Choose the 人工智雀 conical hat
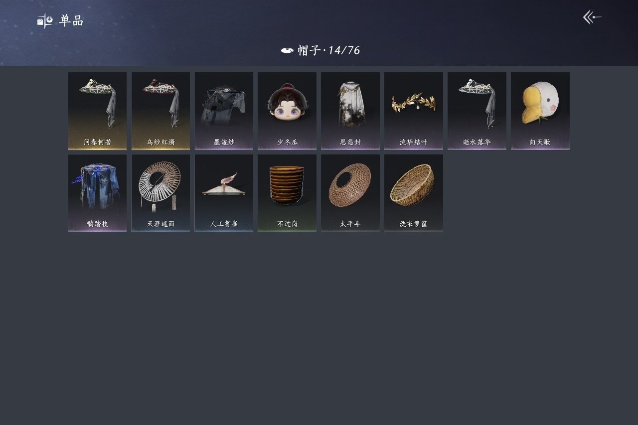The width and height of the screenshot is (638, 425). 224,193
